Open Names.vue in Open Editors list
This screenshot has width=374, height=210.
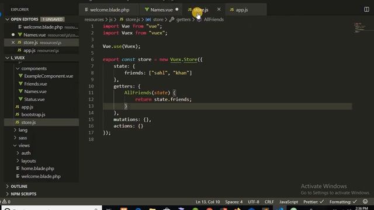(x=34, y=35)
